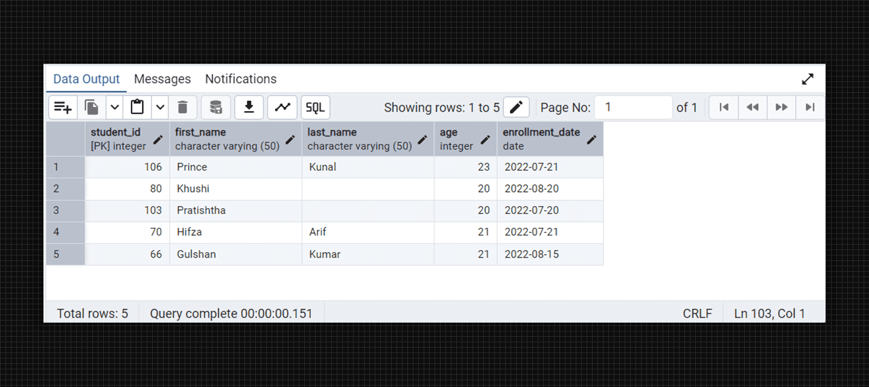
Task: Edit the first_name column header pencil
Action: pyautogui.click(x=290, y=140)
